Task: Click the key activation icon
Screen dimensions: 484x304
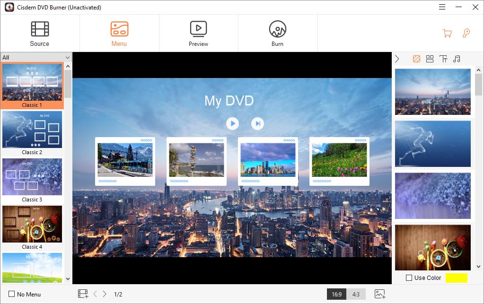Action: coord(466,33)
